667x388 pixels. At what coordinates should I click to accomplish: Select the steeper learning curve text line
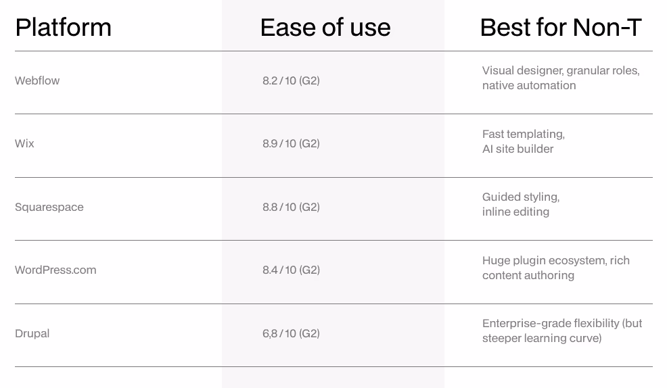click(x=542, y=338)
